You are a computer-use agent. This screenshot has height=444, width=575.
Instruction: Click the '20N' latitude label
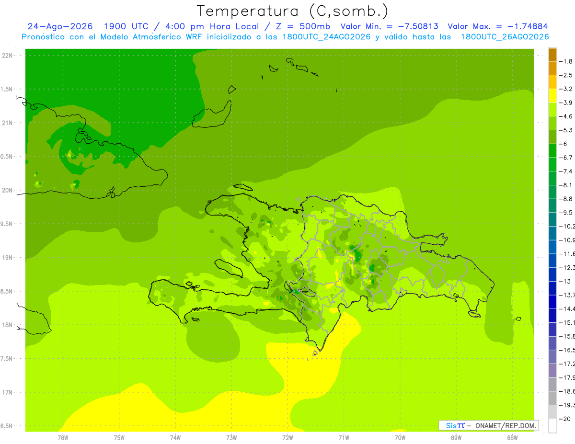(x=7, y=191)
